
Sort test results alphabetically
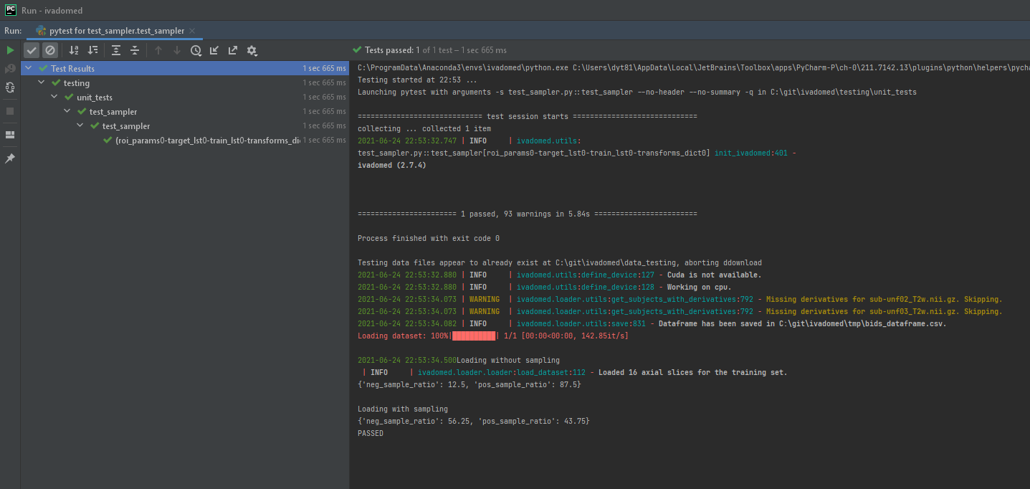74,50
